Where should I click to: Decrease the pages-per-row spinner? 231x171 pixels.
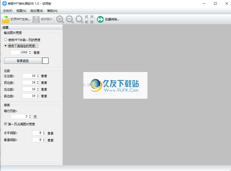(30, 117)
